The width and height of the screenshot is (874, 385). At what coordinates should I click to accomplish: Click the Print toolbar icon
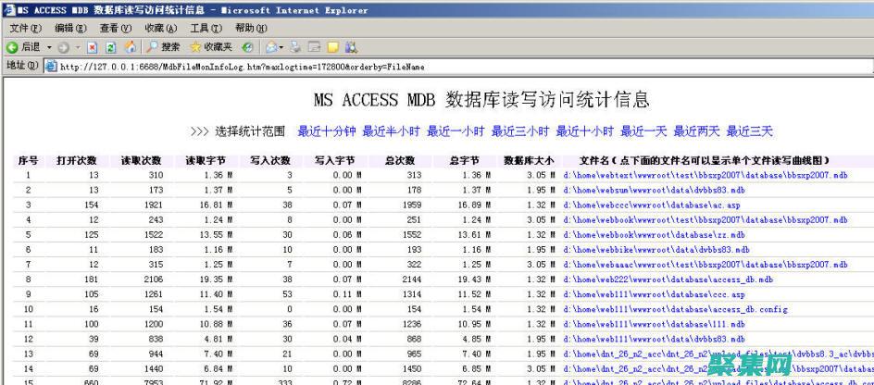pyautogui.click(x=296, y=47)
